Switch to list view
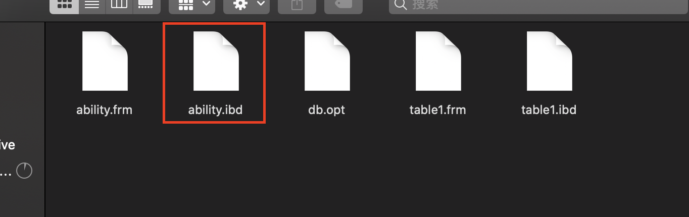689x217 pixels. click(91, 5)
